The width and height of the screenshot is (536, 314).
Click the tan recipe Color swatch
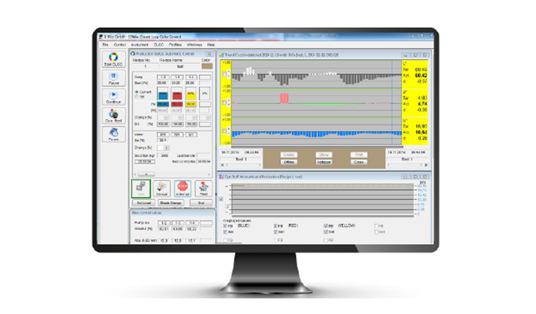point(206,66)
